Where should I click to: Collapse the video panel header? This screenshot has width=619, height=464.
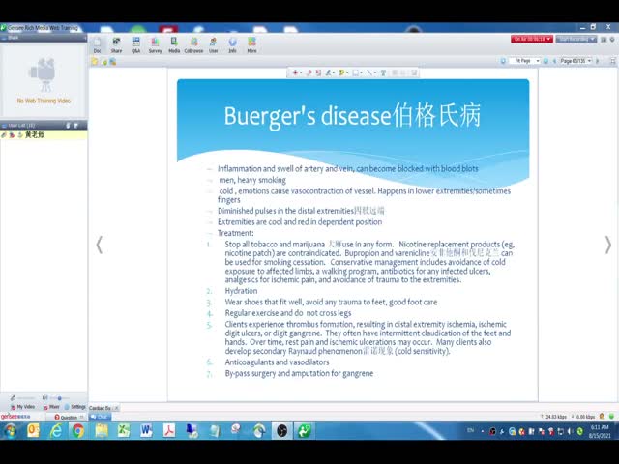coord(84,38)
